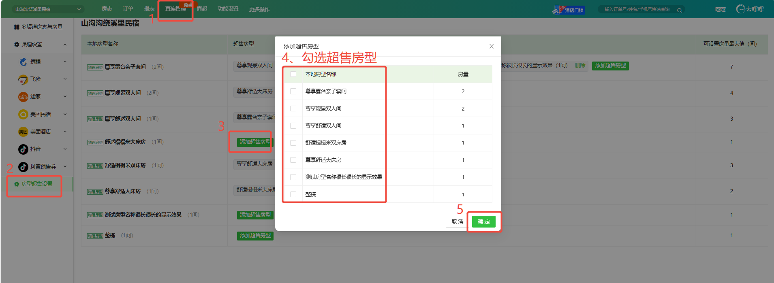The width and height of the screenshot is (774, 283).
Task: Click the 飞猪 channel icon
Action: pos(23,79)
